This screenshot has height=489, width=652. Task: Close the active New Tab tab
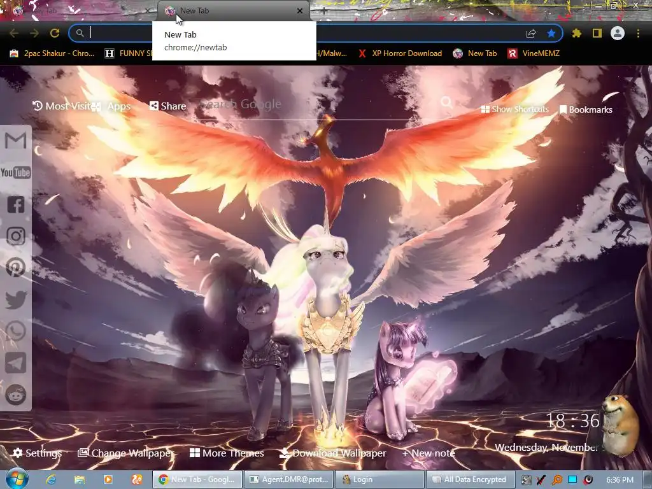pyautogui.click(x=300, y=11)
